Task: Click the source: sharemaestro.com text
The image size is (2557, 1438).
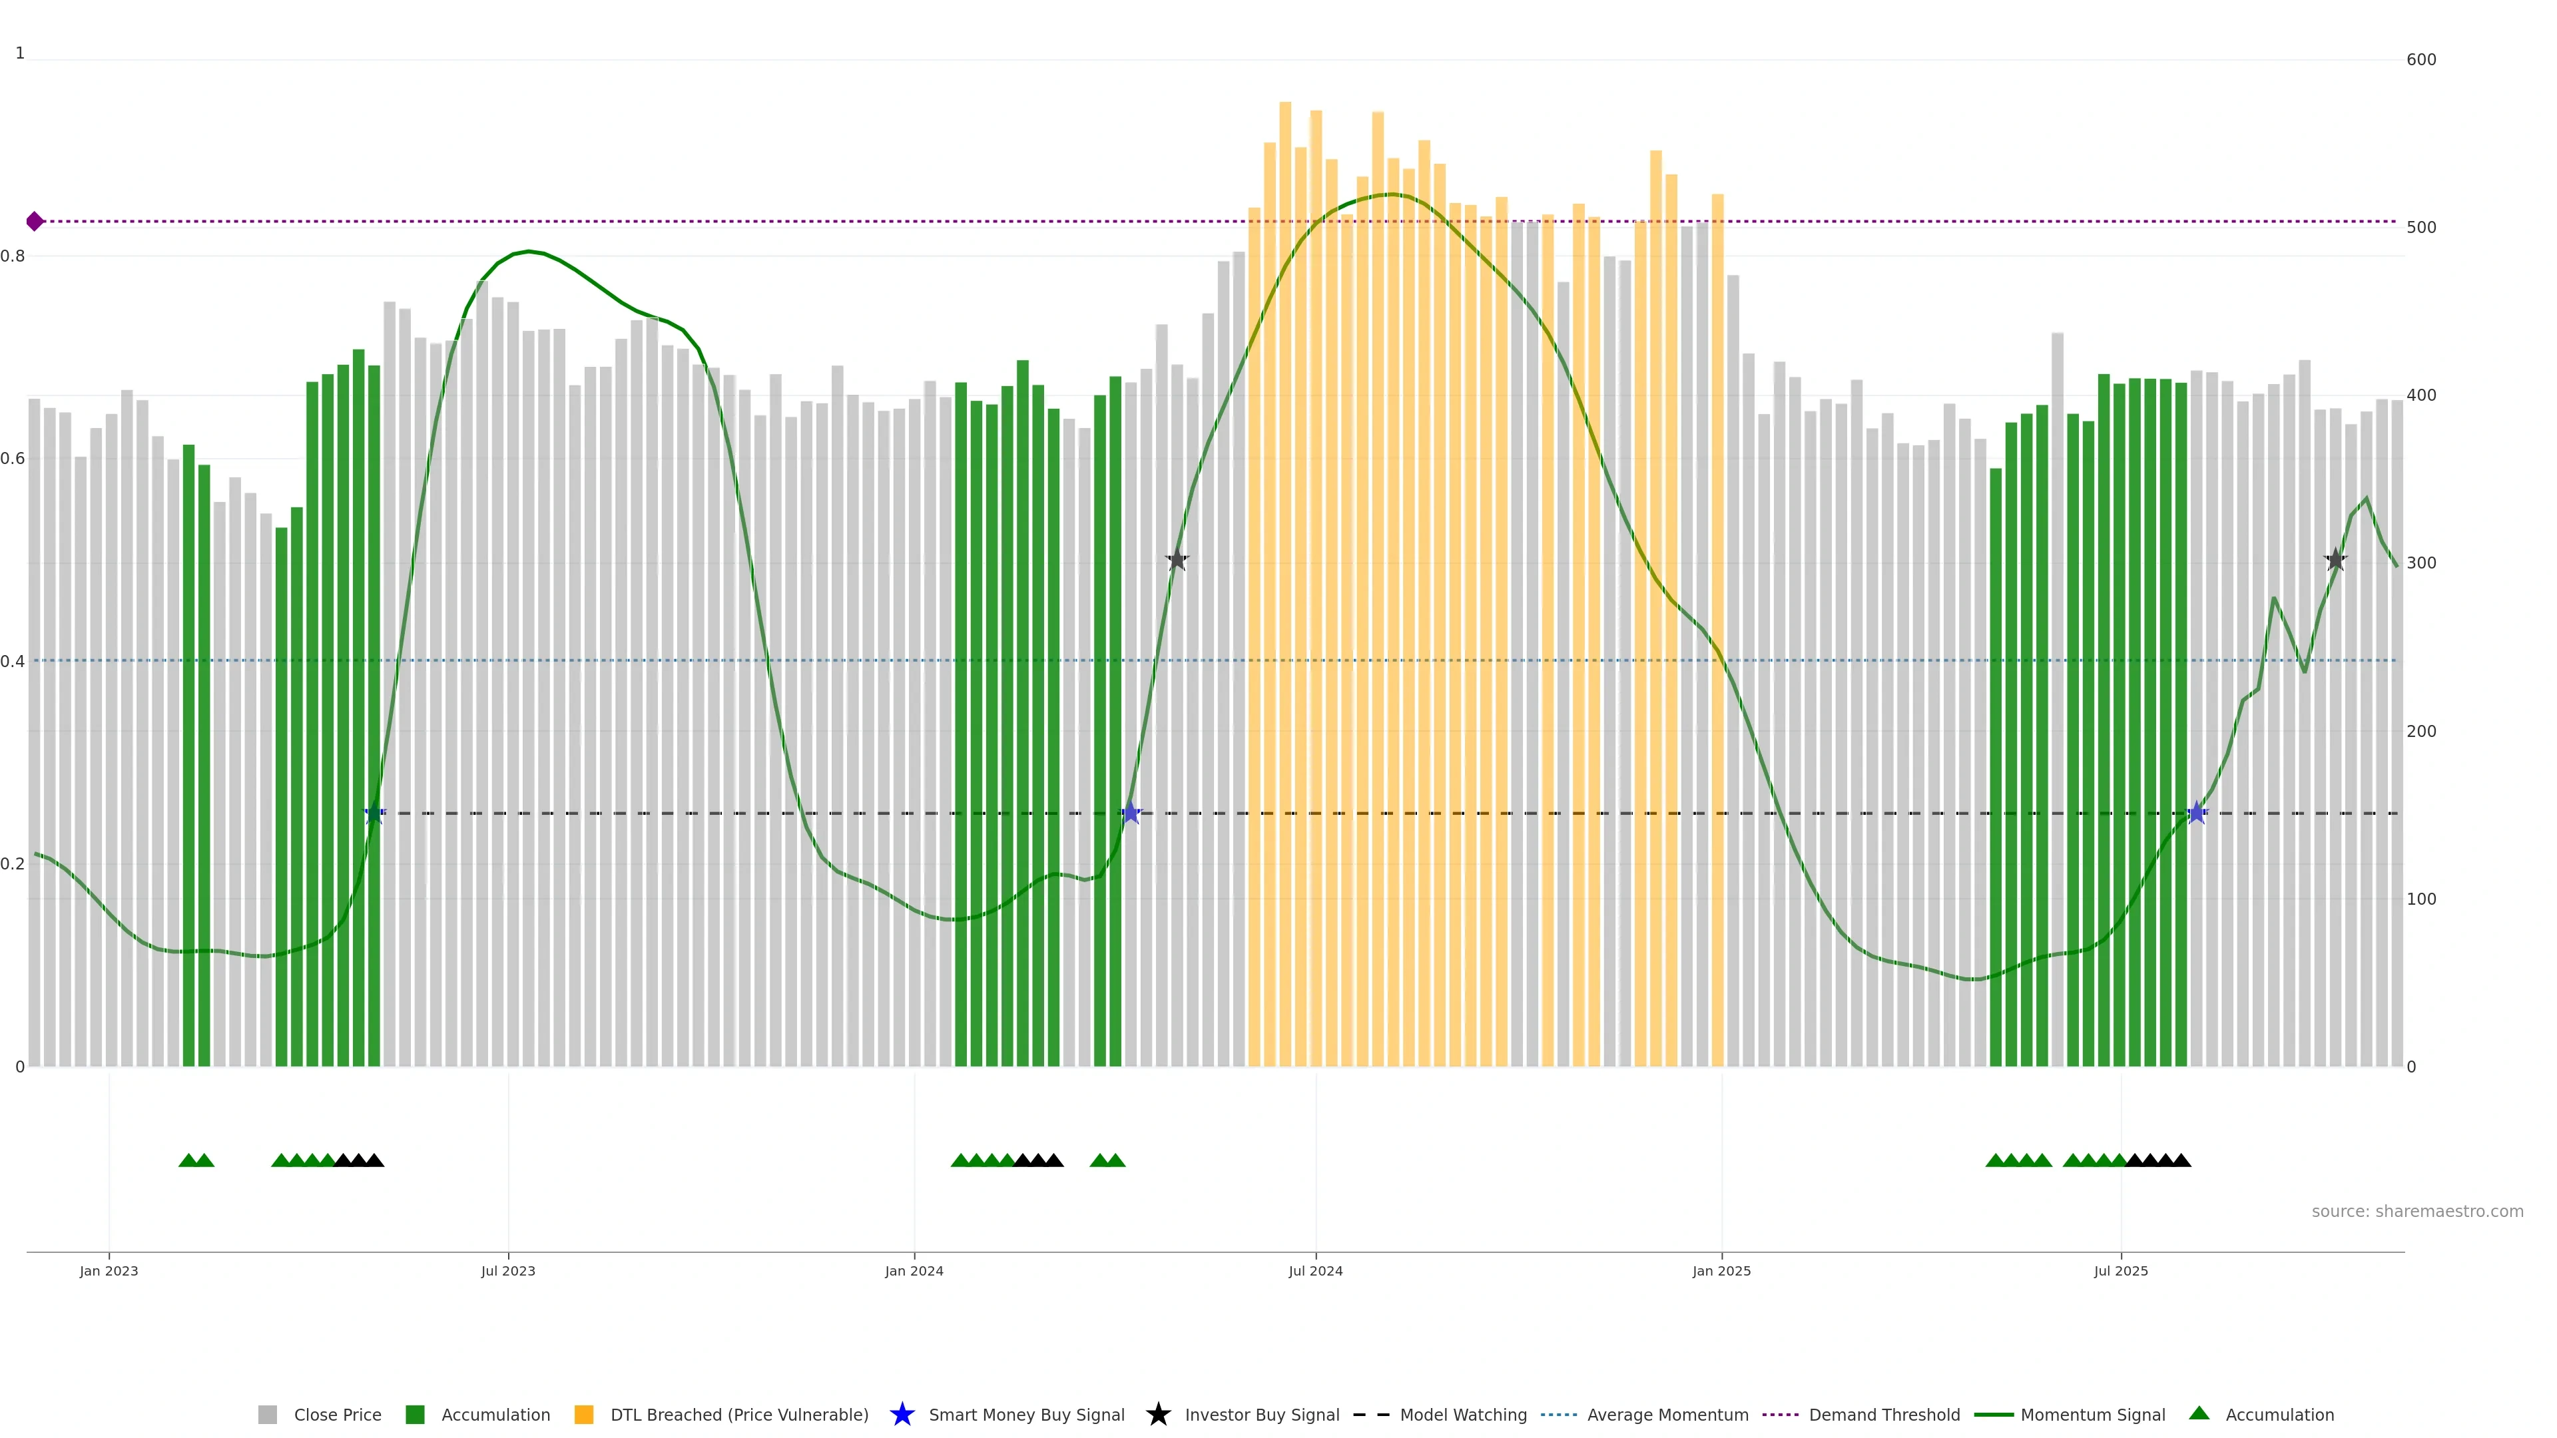Action: click(x=2416, y=1211)
